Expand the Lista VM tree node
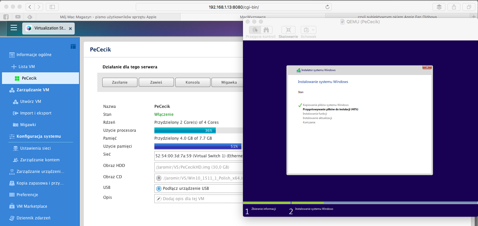Viewport: 478px width, 226px height. click(14, 67)
